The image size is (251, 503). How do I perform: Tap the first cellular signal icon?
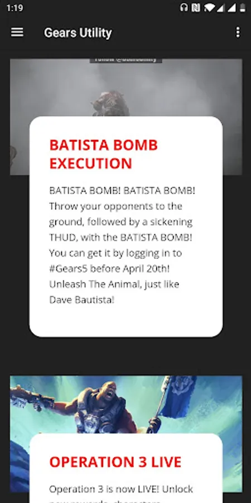(x=220, y=8)
